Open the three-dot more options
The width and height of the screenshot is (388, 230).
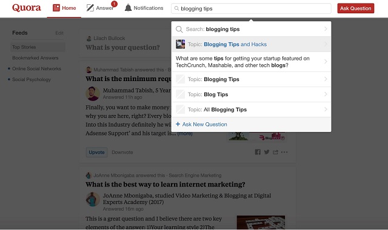284,152
